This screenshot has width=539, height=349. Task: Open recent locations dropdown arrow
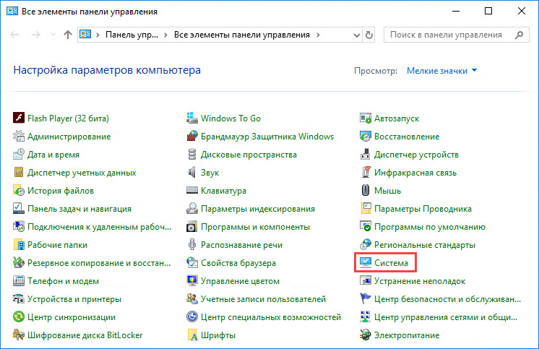tap(53, 35)
